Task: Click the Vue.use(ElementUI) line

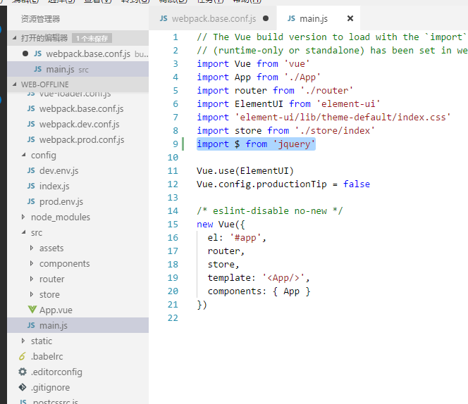Action: [245, 171]
